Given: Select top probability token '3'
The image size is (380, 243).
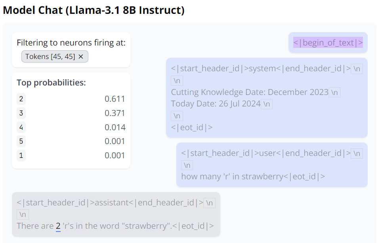Looking at the screenshot, I should pos(21,113).
